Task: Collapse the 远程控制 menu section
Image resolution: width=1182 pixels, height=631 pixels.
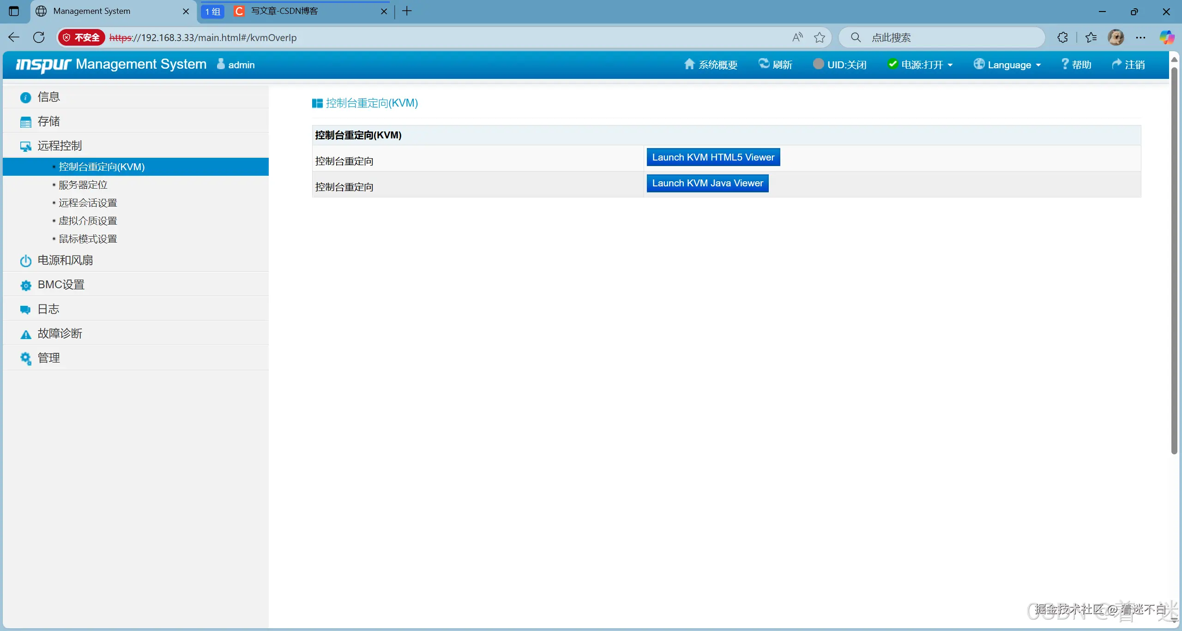Action: [60, 146]
